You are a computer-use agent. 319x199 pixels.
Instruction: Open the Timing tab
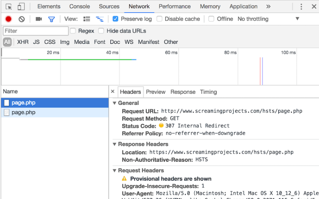[208, 92]
